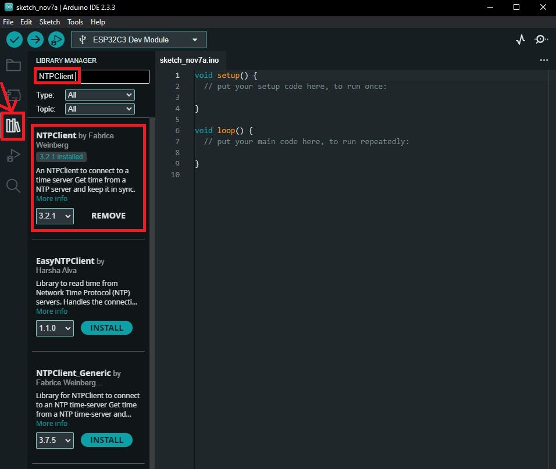Viewport: 556px width, 469px height.
Task: Open More info for NTPClient_Generic
Action: click(x=52, y=423)
